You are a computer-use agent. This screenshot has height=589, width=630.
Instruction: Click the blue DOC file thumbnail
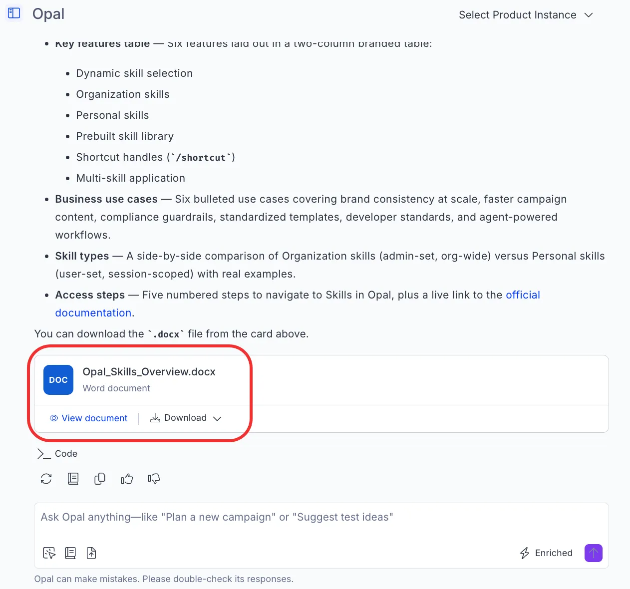coord(58,380)
